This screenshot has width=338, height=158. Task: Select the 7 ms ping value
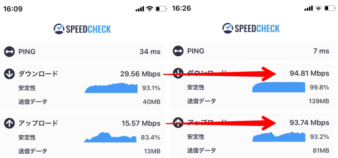(x=322, y=51)
